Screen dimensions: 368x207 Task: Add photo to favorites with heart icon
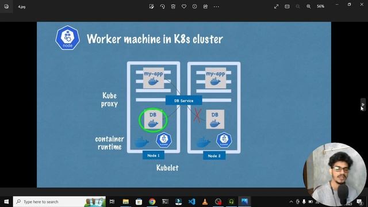(184, 6)
